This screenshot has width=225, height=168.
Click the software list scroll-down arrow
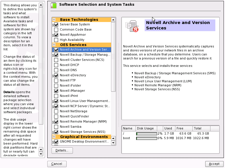(113, 142)
